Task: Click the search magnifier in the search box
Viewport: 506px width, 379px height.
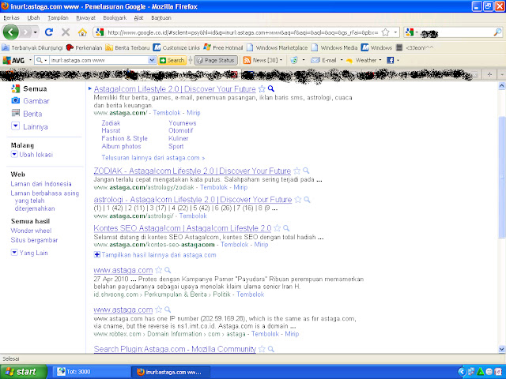Action: pyautogui.click(x=497, y=32)
